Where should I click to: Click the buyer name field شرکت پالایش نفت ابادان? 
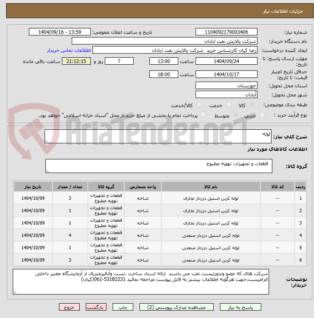[x=165, y=41]
